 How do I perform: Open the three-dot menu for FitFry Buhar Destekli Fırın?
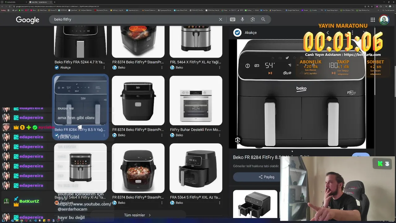tap(220, 135)
